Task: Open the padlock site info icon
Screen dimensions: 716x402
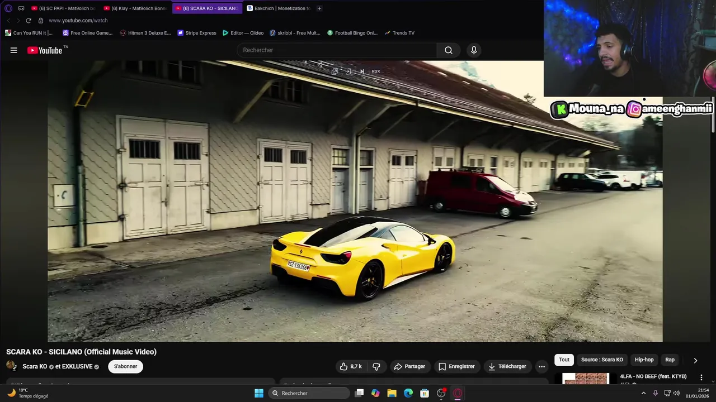Action: click(40, 21)
